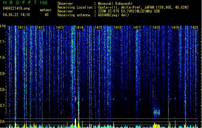This screenshot has width=202, height=128.
Task: Click the 1.0 kHz frequency axis label
Action: [3, 58]
